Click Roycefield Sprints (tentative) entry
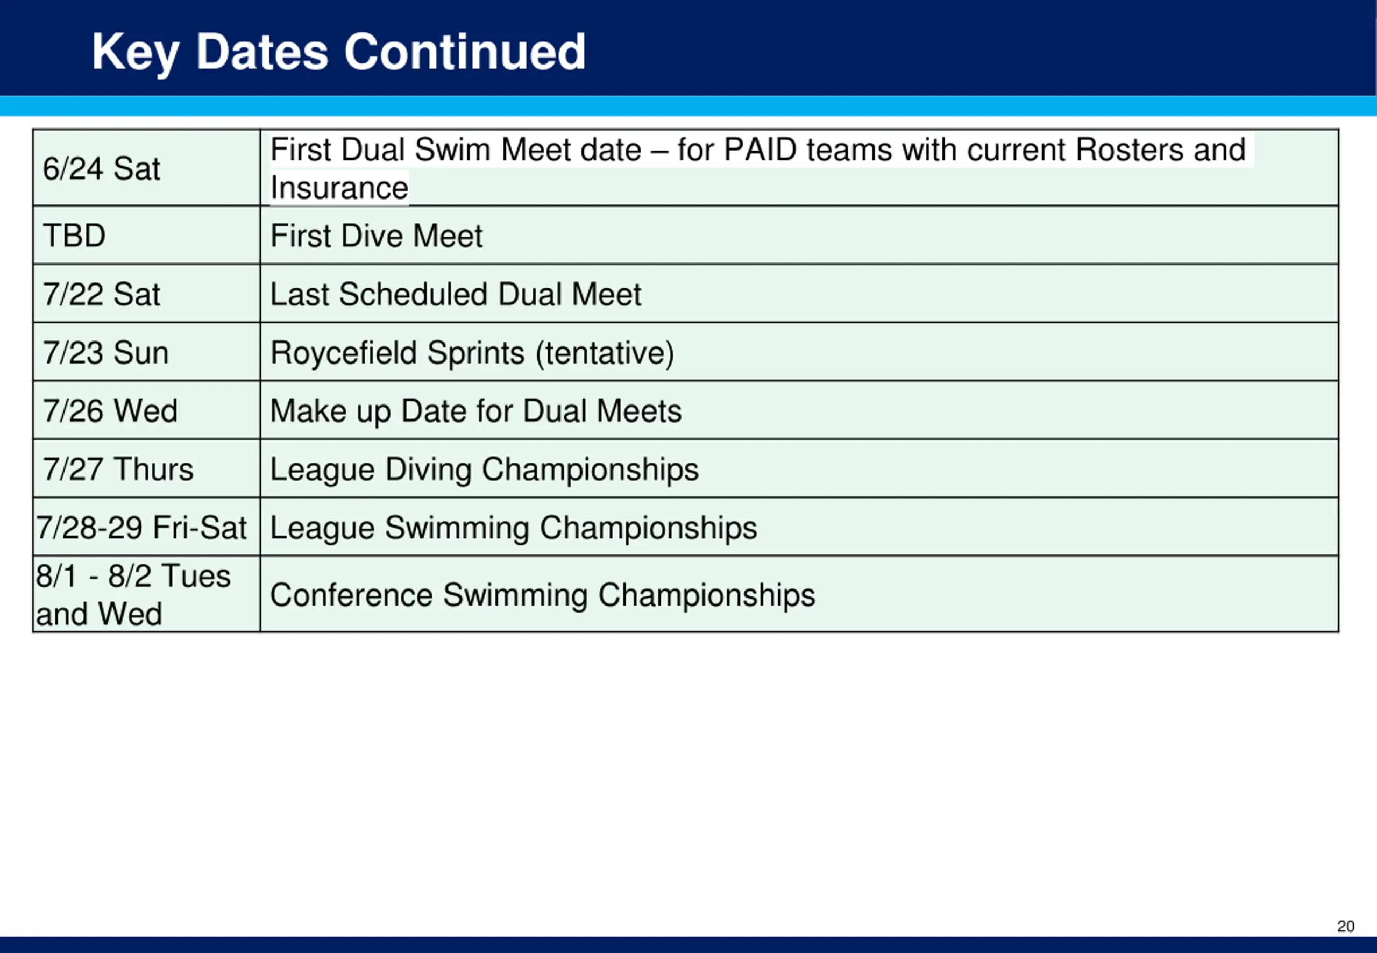This screenshot has width=1377, height=953. pos(472,352)
